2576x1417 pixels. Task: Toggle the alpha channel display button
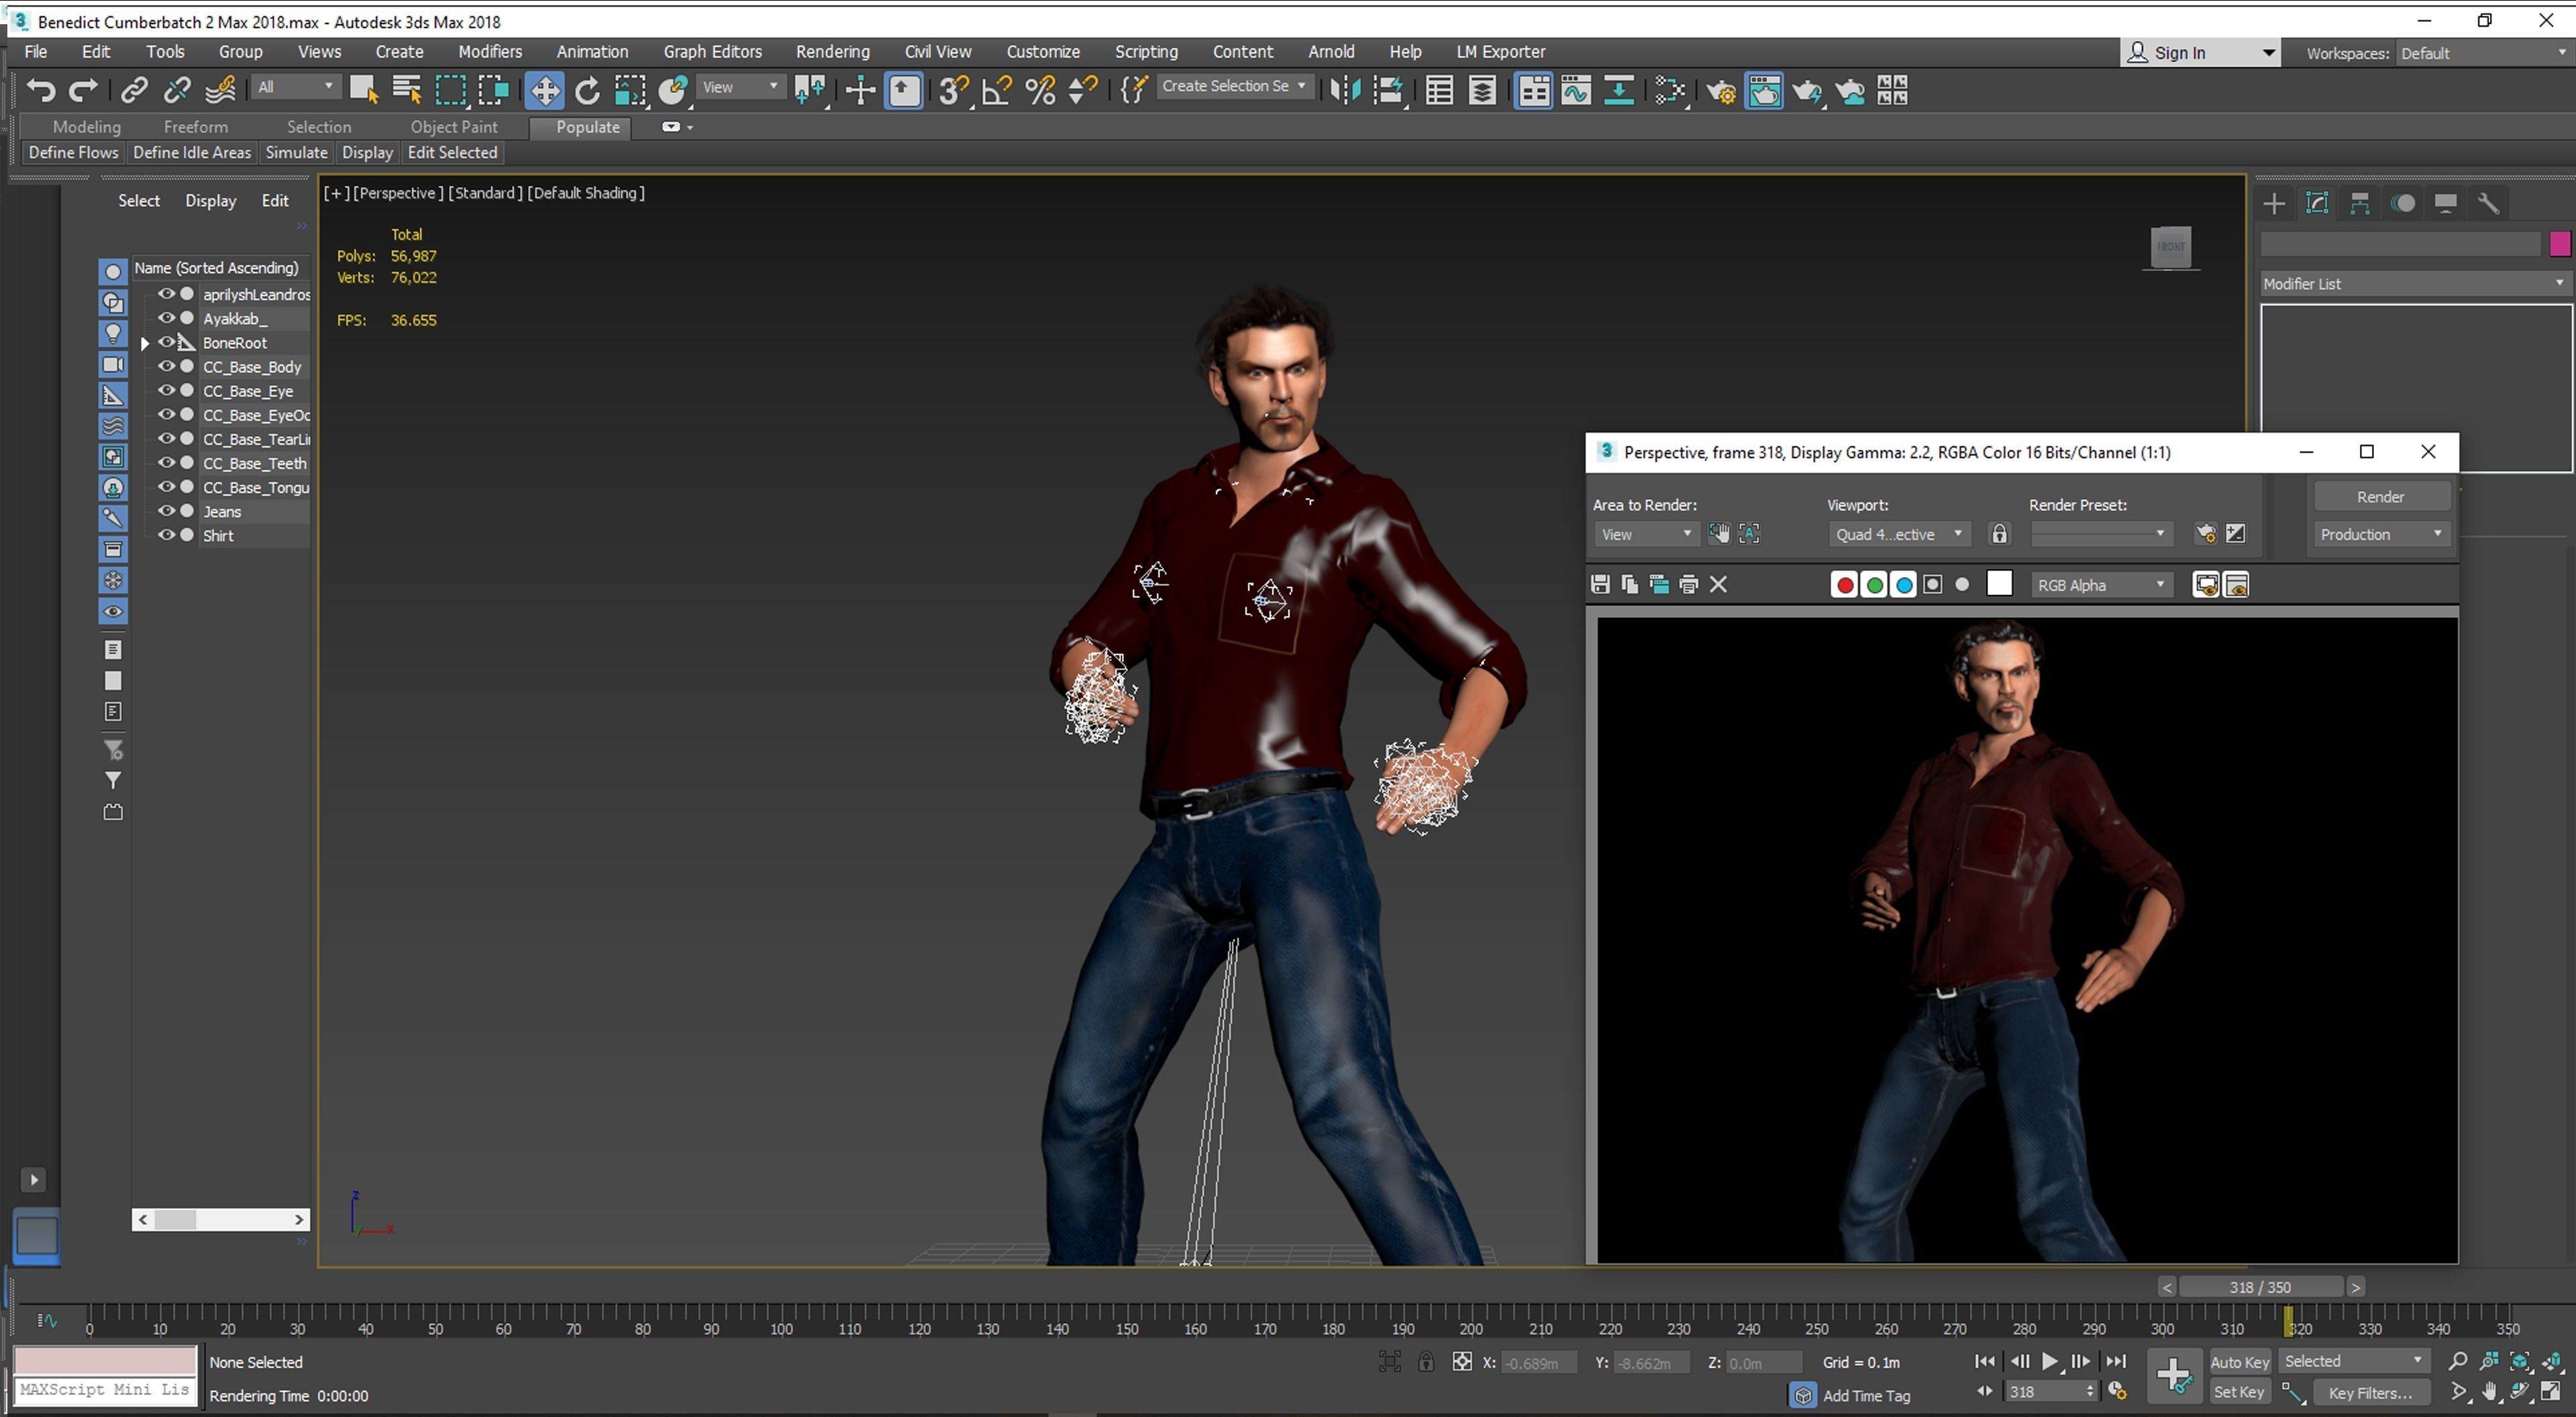pyautogui.click(x=1933, y=585)
